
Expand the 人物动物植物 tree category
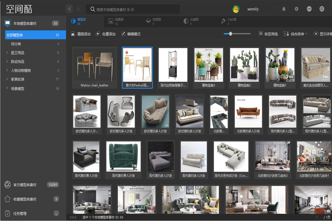tap(7, 70)
